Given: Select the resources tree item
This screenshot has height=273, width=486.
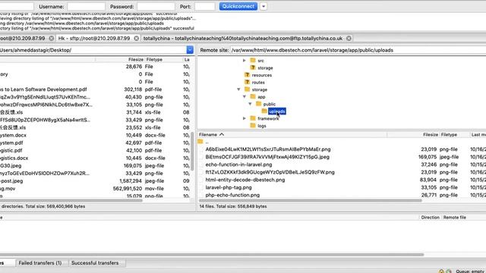Looking at the screenshot, I should click(x=261, y=75).
